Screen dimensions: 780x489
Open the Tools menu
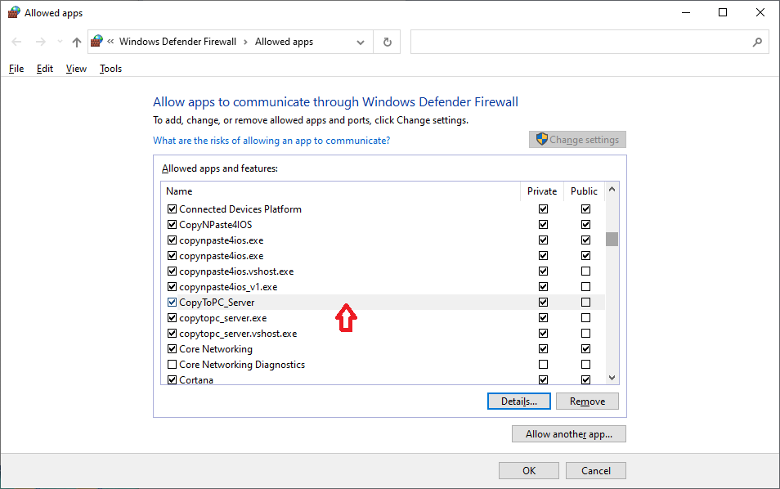pyautogui.click(x=110, y=69)
